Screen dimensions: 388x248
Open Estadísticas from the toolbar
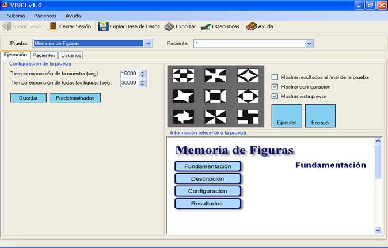click(205, 26)
